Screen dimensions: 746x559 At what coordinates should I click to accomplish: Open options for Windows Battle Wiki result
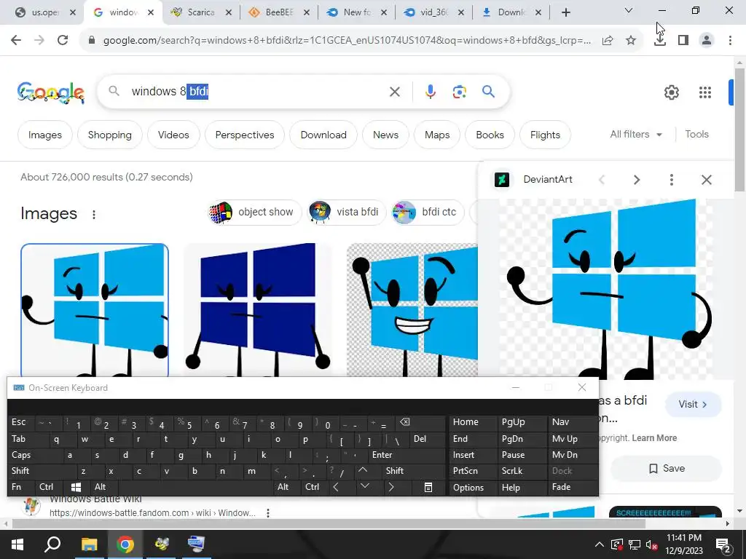(x=268, y=513)
